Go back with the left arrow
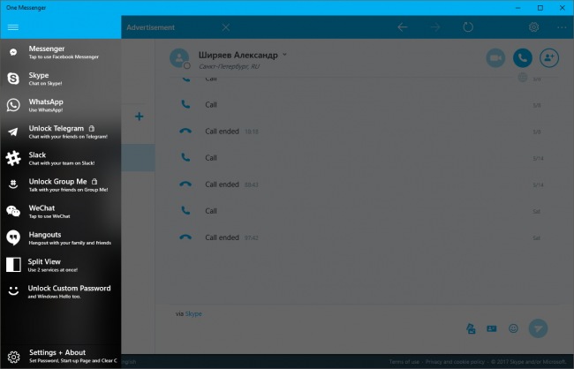This screenshot has width=574, height=369. click(x=403, y=27)
